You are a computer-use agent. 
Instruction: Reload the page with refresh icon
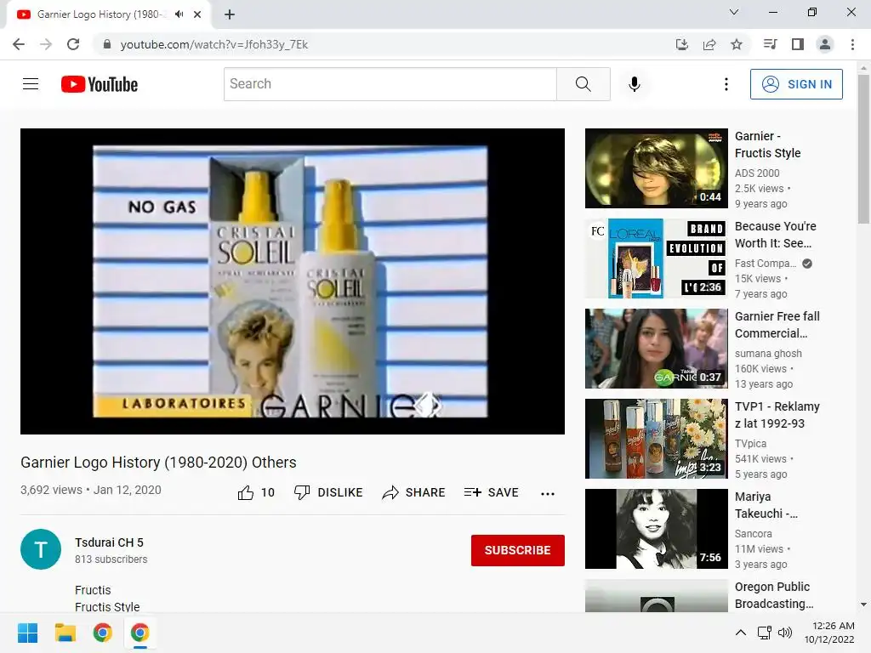point(73,44)
